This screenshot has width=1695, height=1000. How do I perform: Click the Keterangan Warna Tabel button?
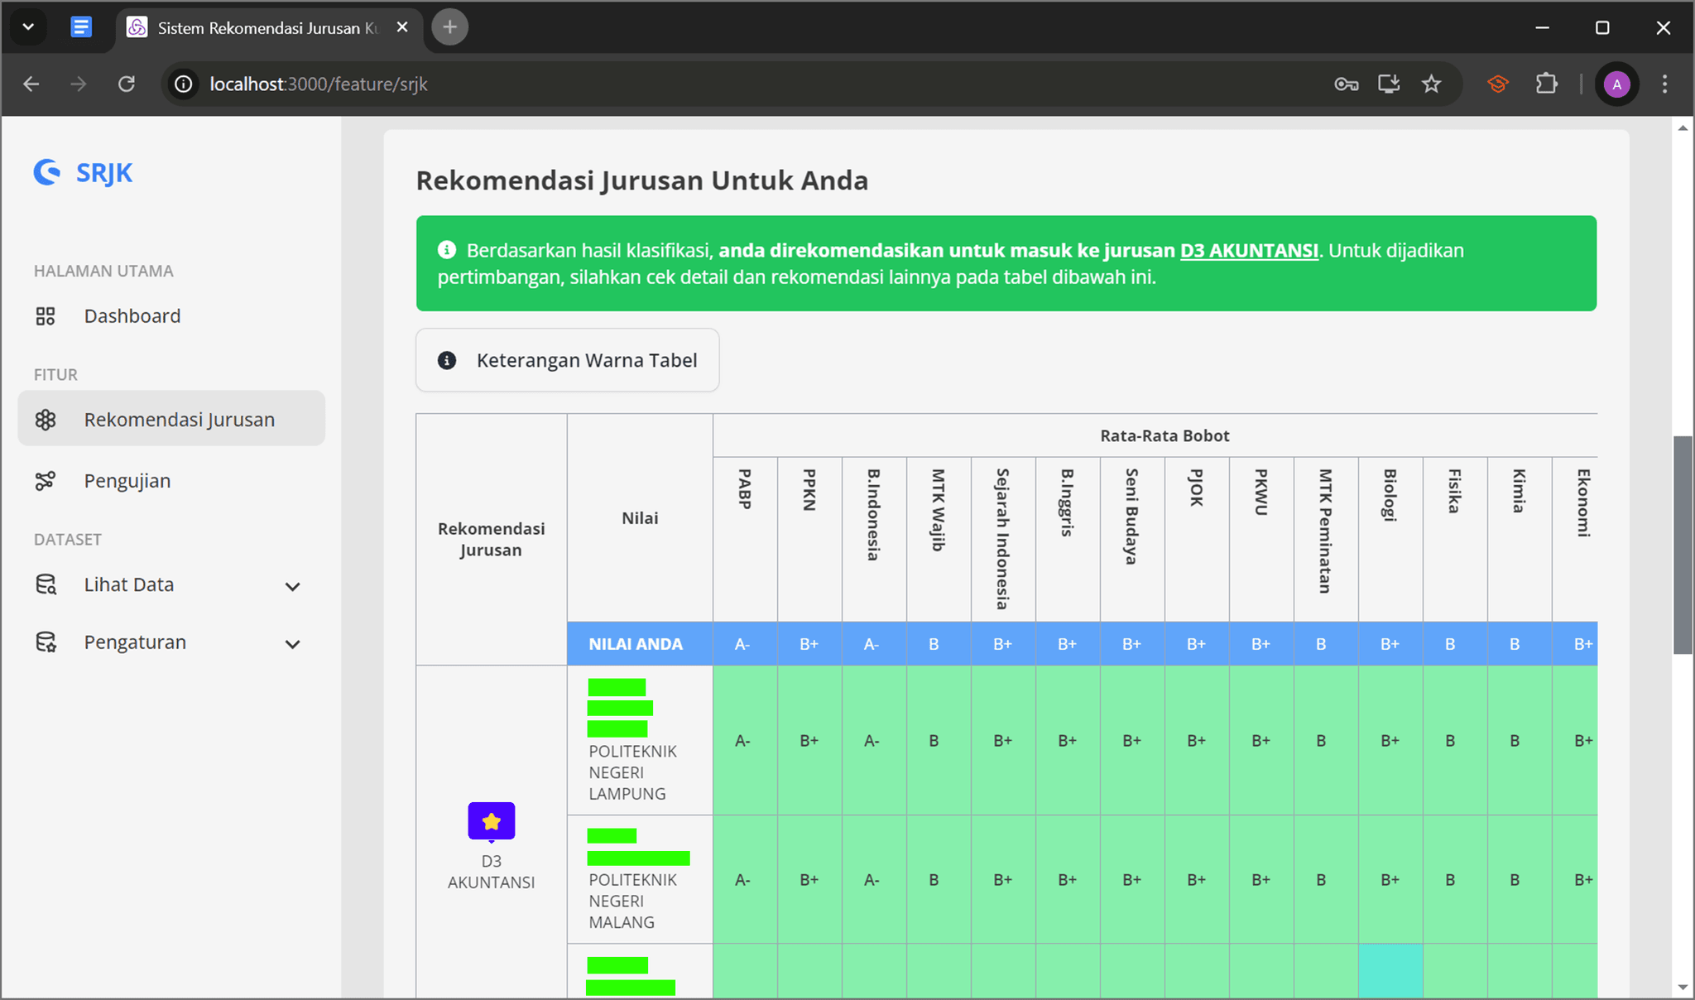[x=568, y=360]
